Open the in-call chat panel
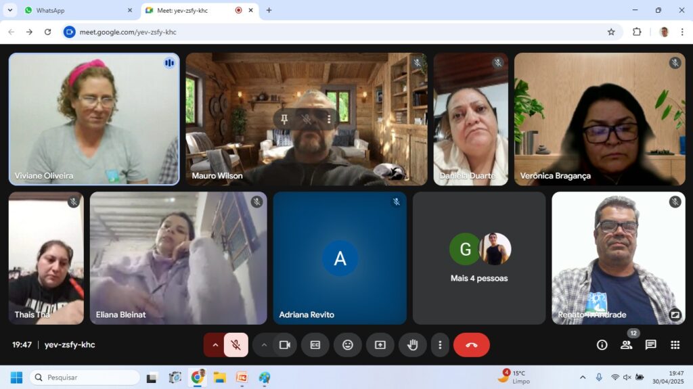 (x=650, y=345)
